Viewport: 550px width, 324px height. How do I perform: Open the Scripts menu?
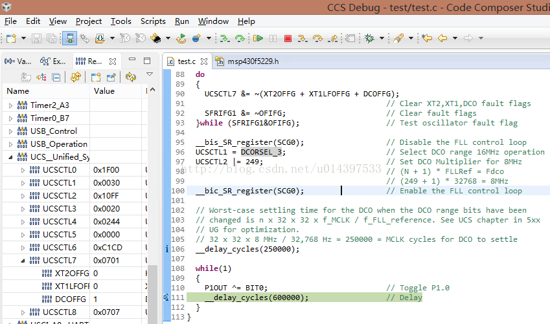153,21
